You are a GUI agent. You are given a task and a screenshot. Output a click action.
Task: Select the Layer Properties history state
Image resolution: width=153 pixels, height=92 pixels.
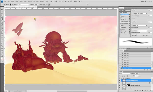[x=136, y=68]
